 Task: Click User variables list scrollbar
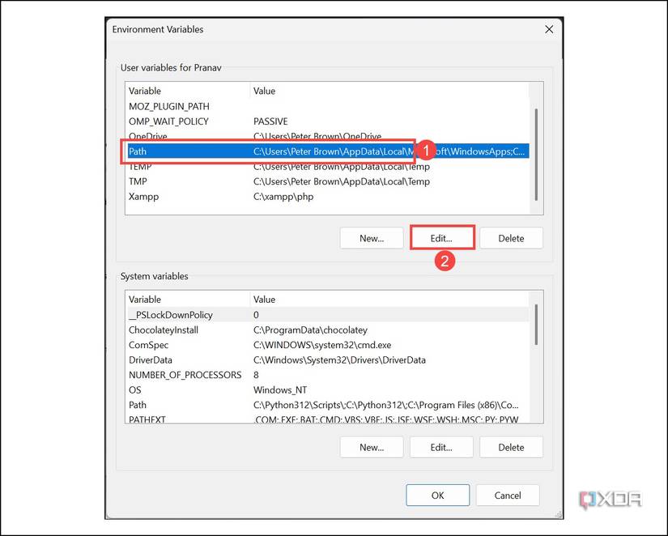tap(536, 155)
